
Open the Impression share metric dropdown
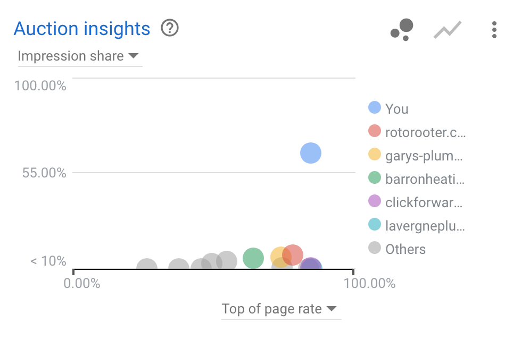coord(78,56)
